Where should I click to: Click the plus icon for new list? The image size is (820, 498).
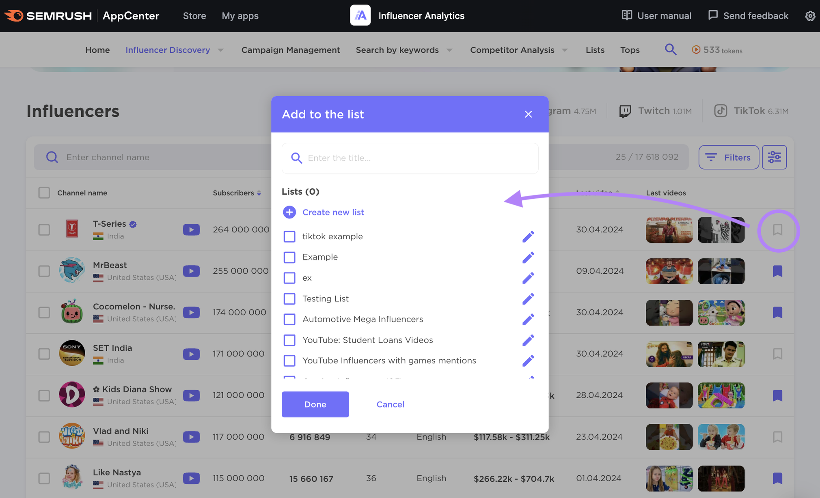(289, 212)
